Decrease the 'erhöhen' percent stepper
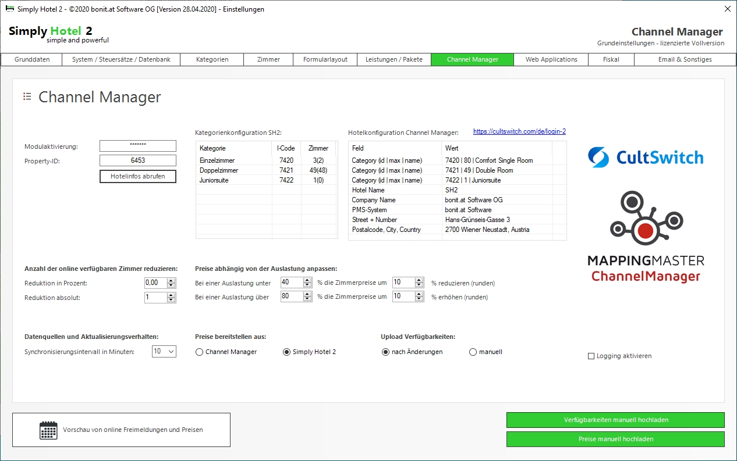This screenshot has height=461, width=737. pyautogui.click(x=419, y=299)
